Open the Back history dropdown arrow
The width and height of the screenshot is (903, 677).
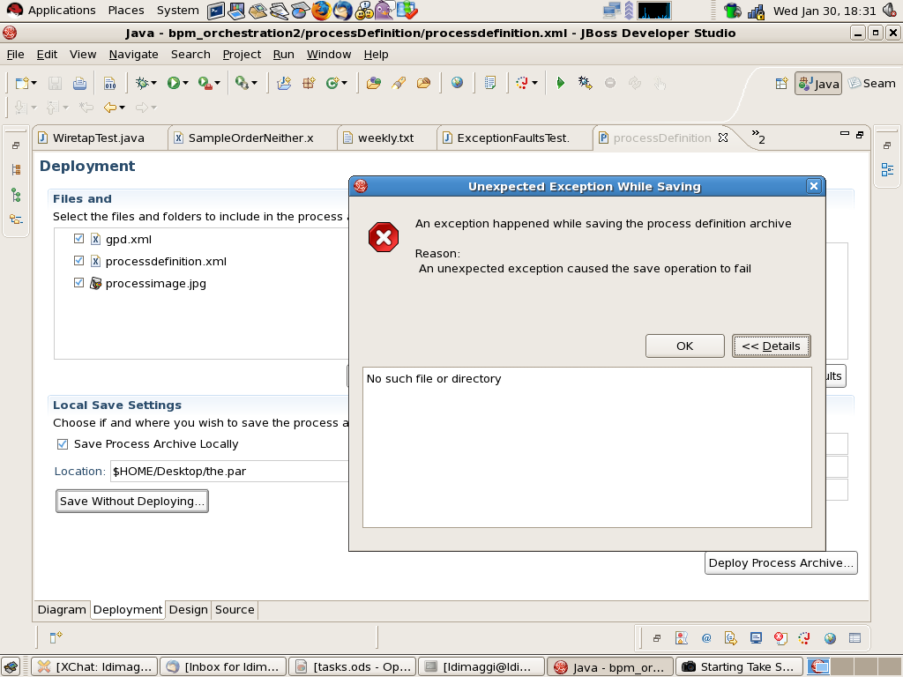122,108
